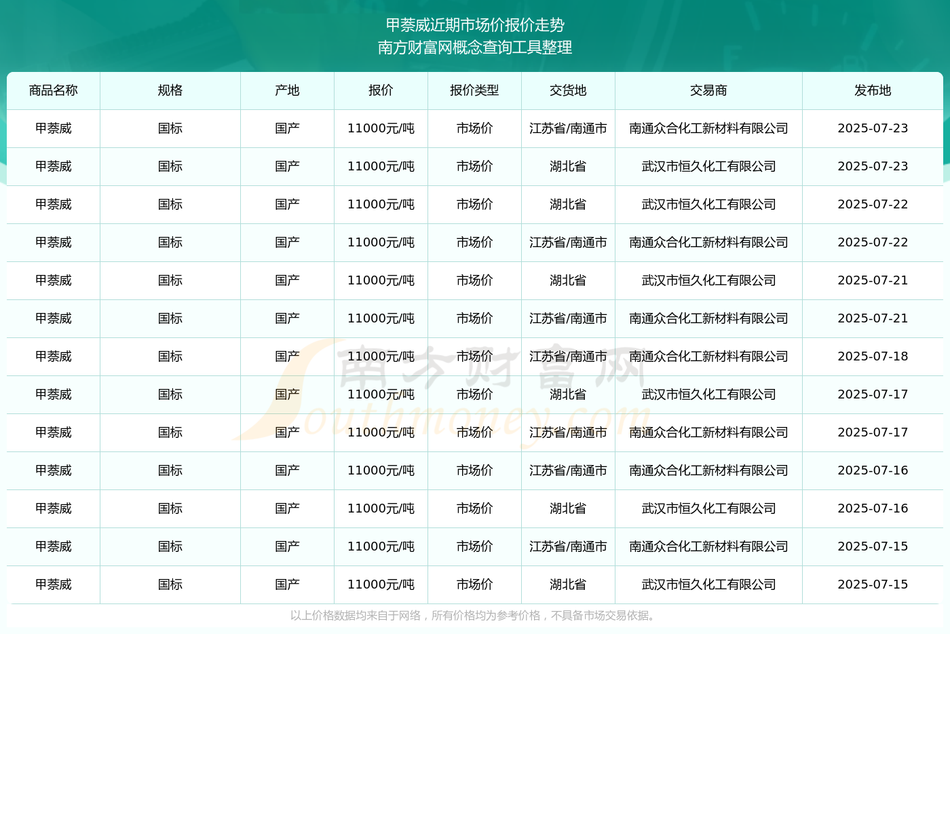This screenshot has width=950, height=818.
Task: Click the 发布地 column header
Action: (x=873, y=90)
